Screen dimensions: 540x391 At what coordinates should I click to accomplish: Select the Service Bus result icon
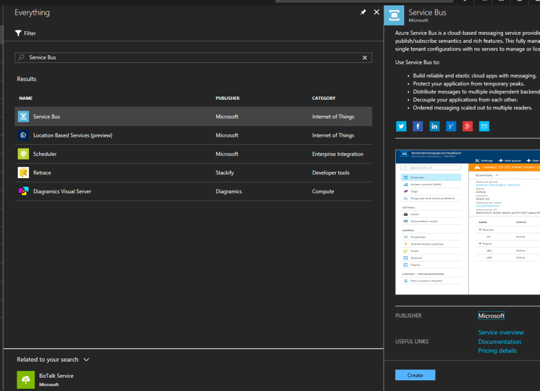click(x=23, y=116)
